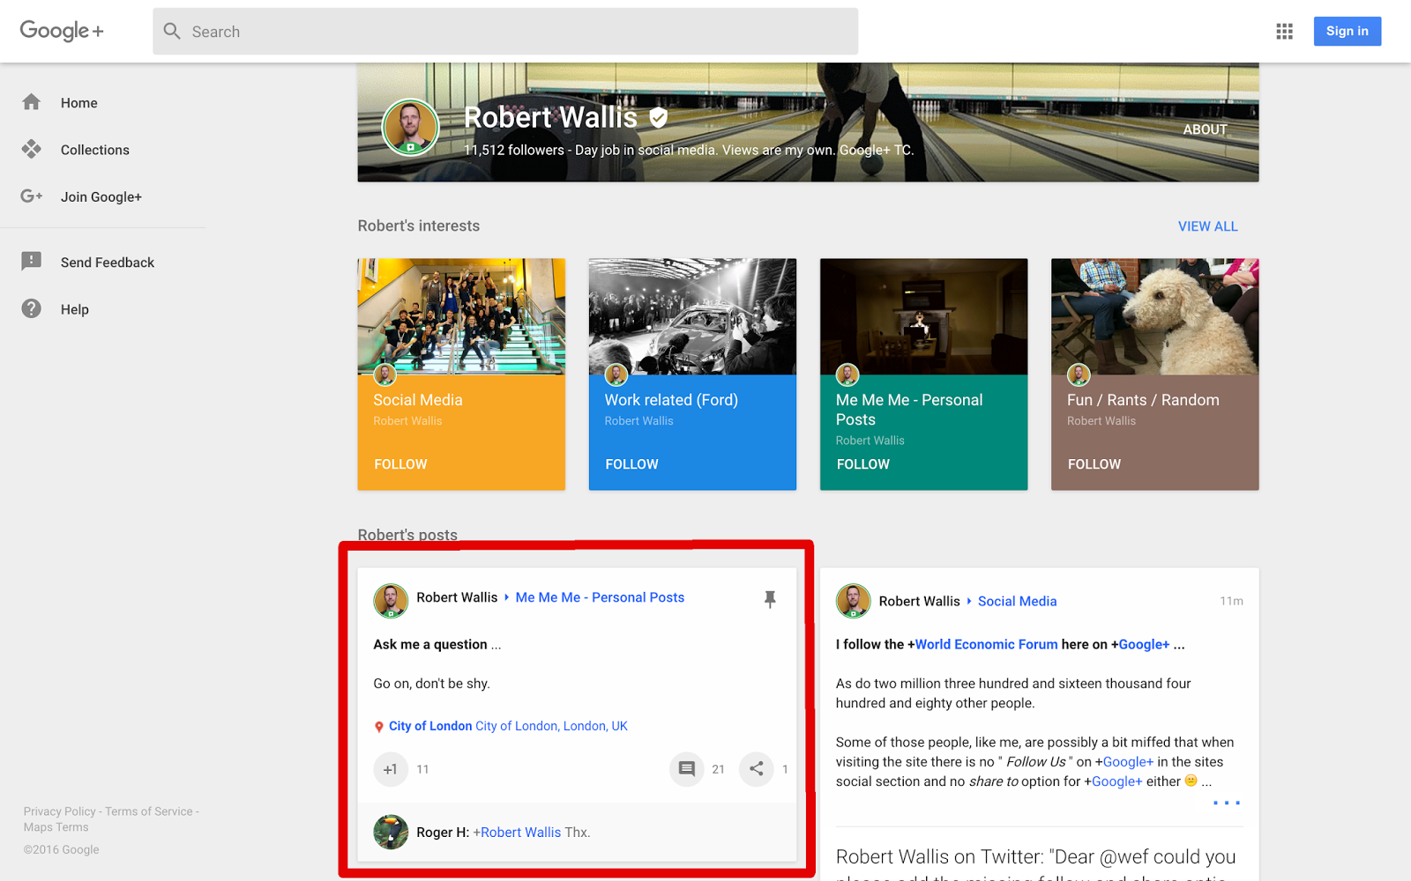The width and height of the screenshot is (1411, 881).
Task: Click the +1 button on Ask me post
Action: coord(391,769)
